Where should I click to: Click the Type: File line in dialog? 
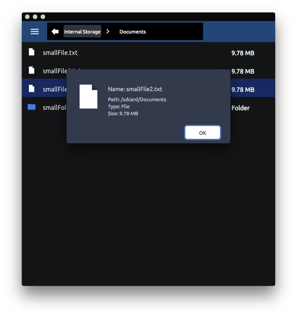[118, 106]
